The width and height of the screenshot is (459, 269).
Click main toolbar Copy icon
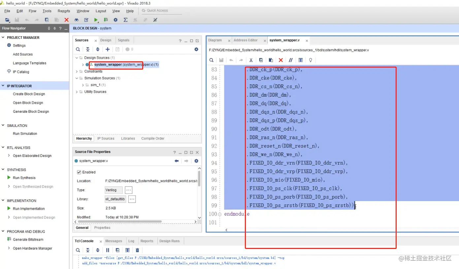[47, 20]
